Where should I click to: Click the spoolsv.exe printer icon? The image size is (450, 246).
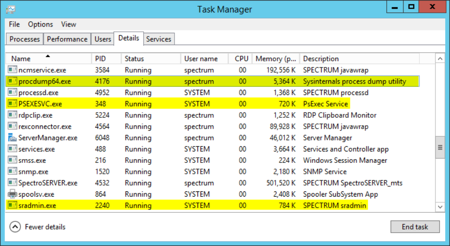click(12, 194)
